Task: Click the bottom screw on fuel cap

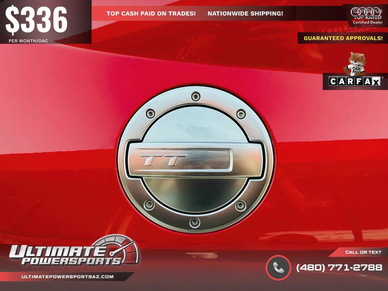Action: coord(194,222)
